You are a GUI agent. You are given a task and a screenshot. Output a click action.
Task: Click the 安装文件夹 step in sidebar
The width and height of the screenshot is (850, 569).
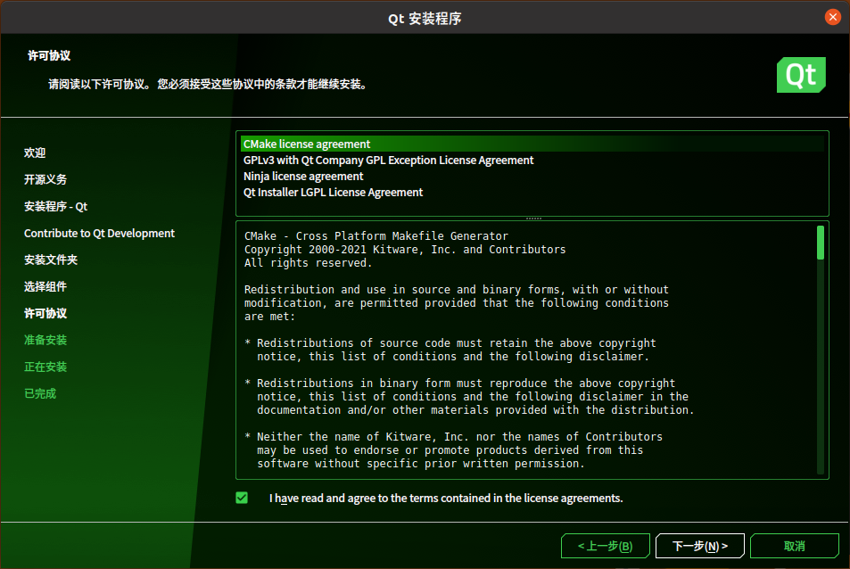51,260
